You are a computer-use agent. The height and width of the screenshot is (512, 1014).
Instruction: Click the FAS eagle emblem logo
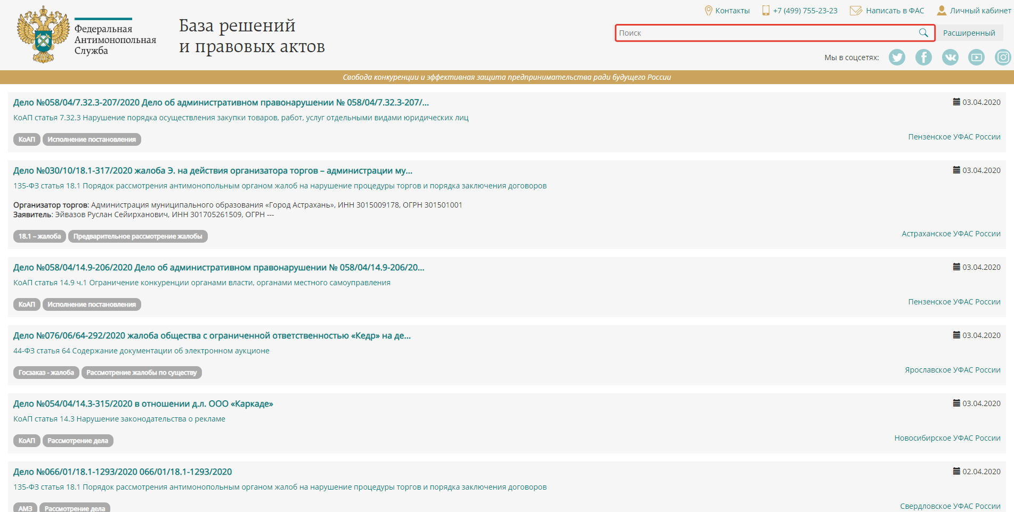[x=43, y=35]
